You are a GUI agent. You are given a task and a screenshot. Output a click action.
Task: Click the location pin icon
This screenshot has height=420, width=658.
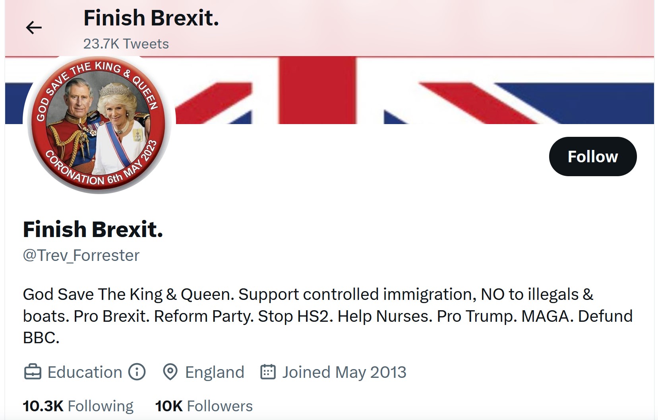tap(170, 372)
